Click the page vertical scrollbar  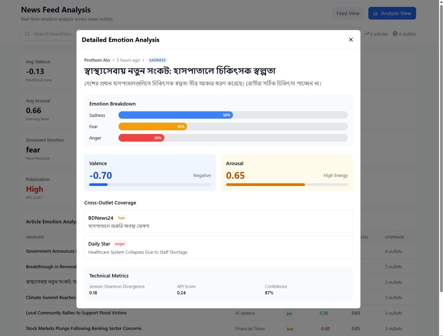coord(441,166)
